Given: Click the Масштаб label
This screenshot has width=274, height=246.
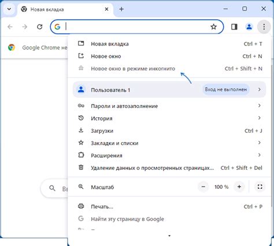Looking at the screenshot, I should click(x=102, y=187).
